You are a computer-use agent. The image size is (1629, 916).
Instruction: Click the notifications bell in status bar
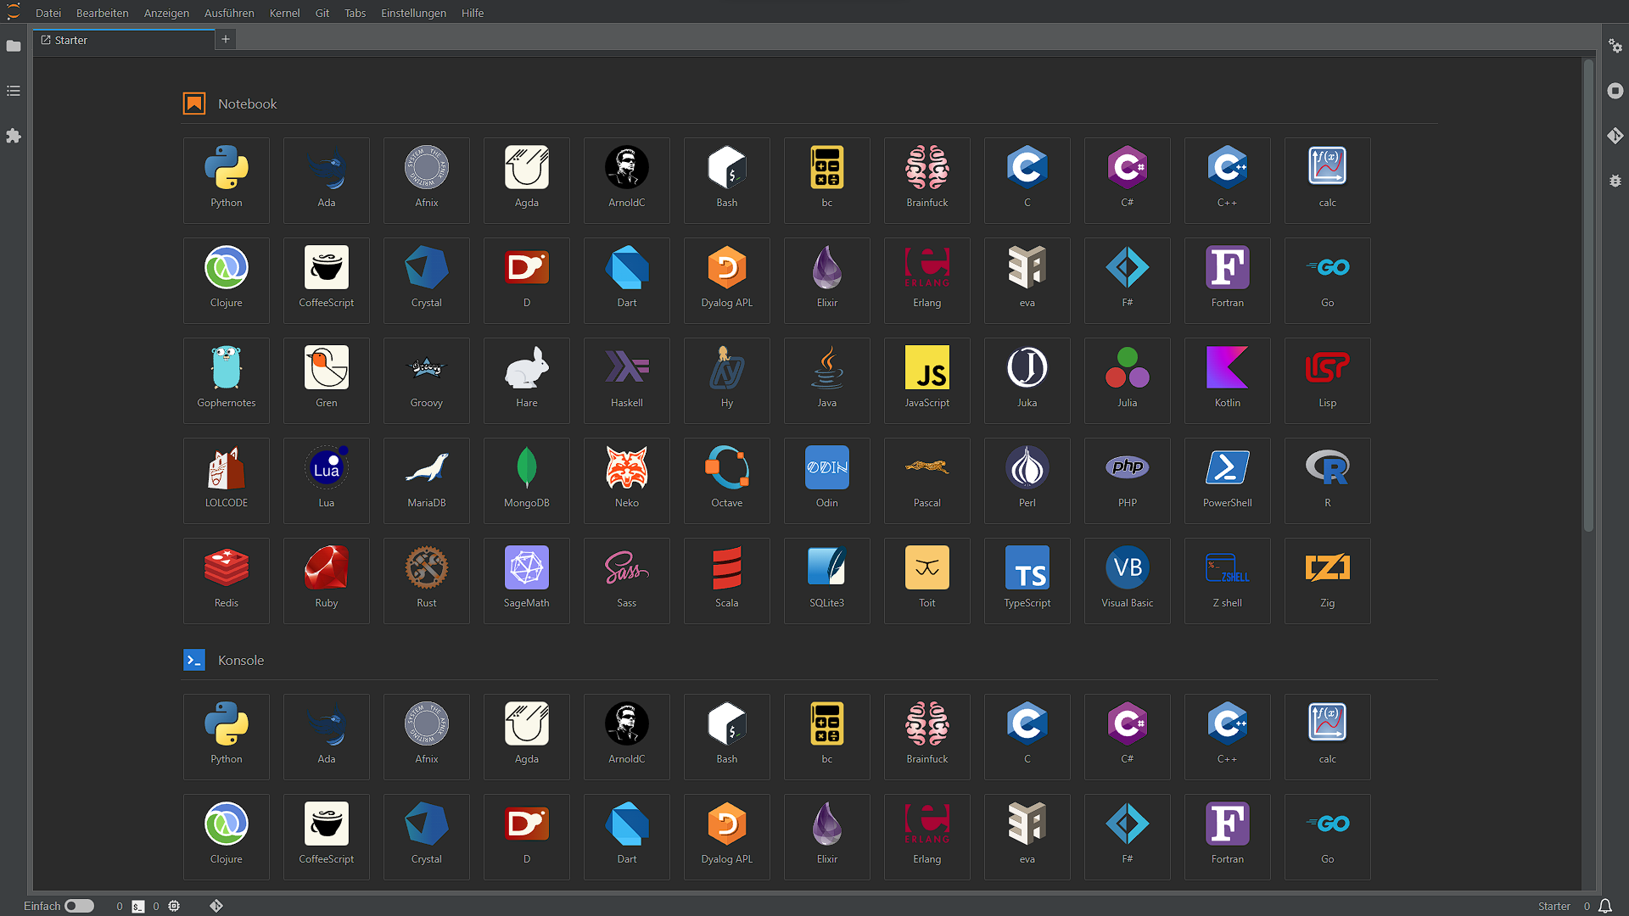click(x=1605, y=906)
